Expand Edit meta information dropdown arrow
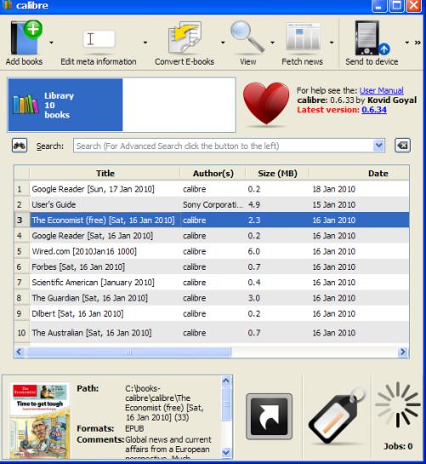This screenshot has height=464, width=426. pyautogui.click(x=145, y=43)
